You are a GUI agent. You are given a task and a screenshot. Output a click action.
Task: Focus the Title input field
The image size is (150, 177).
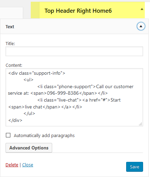tap(74, 51)
